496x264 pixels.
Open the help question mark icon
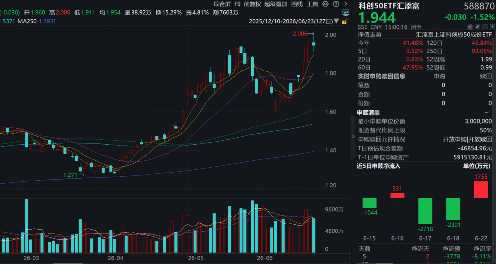[x=336, y=4]
